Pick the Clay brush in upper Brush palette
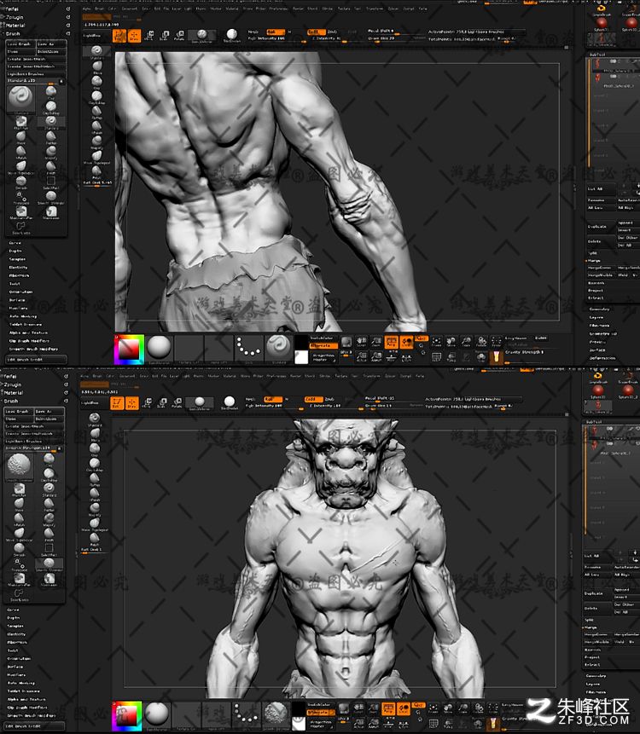640x734 pixels. [x=51, y=92]
